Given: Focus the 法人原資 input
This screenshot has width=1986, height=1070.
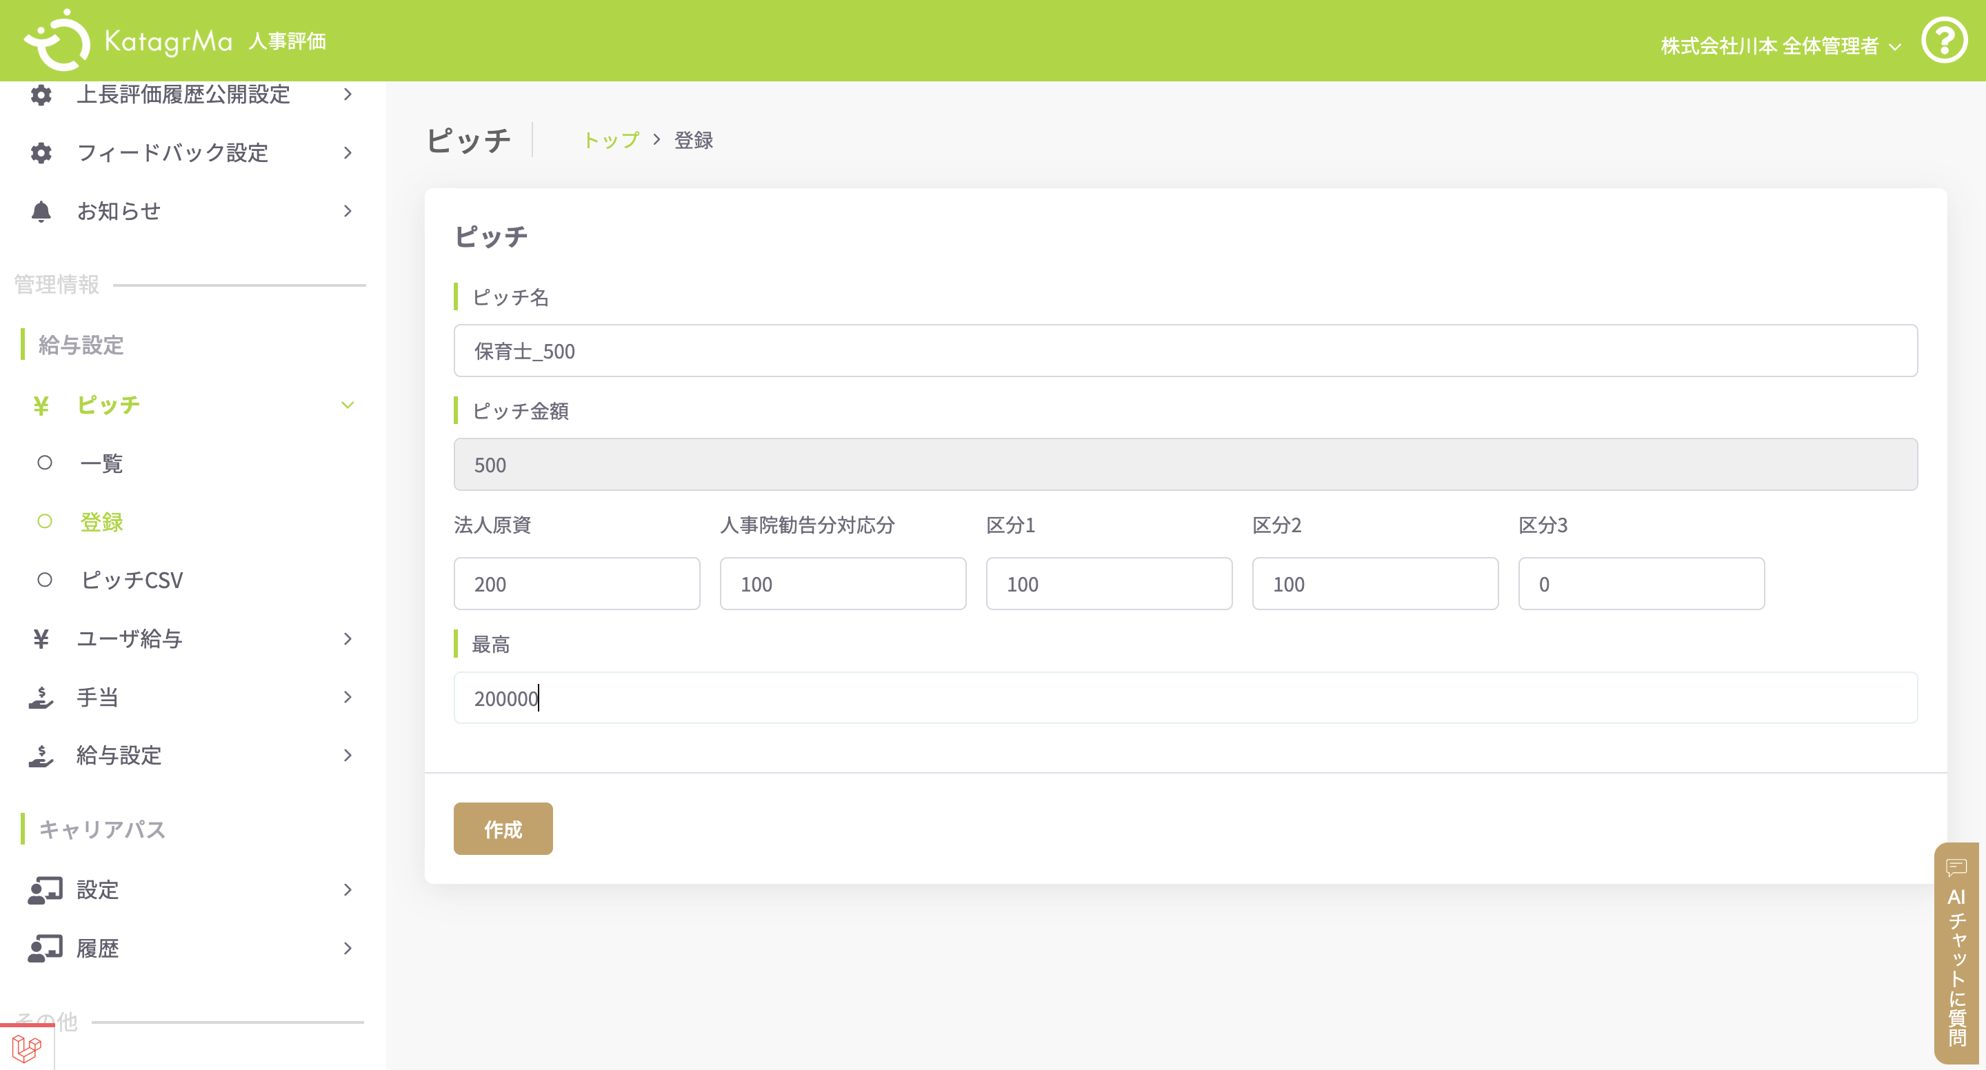Looking at the screenshot, I should point(576,583).
